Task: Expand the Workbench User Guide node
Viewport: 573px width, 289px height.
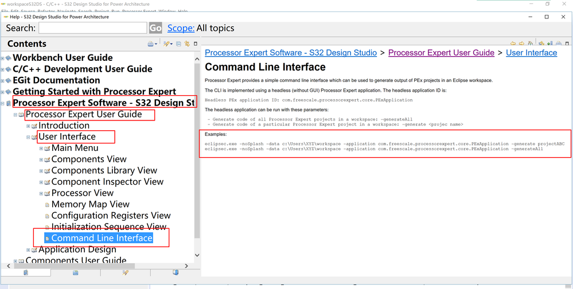Action: tap(2, 58)
